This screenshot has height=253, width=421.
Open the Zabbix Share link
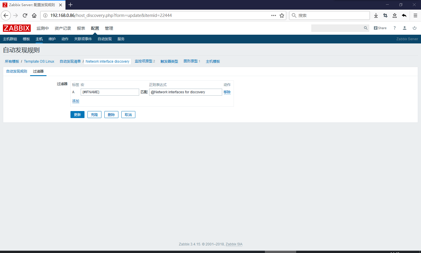click(380, 28)
